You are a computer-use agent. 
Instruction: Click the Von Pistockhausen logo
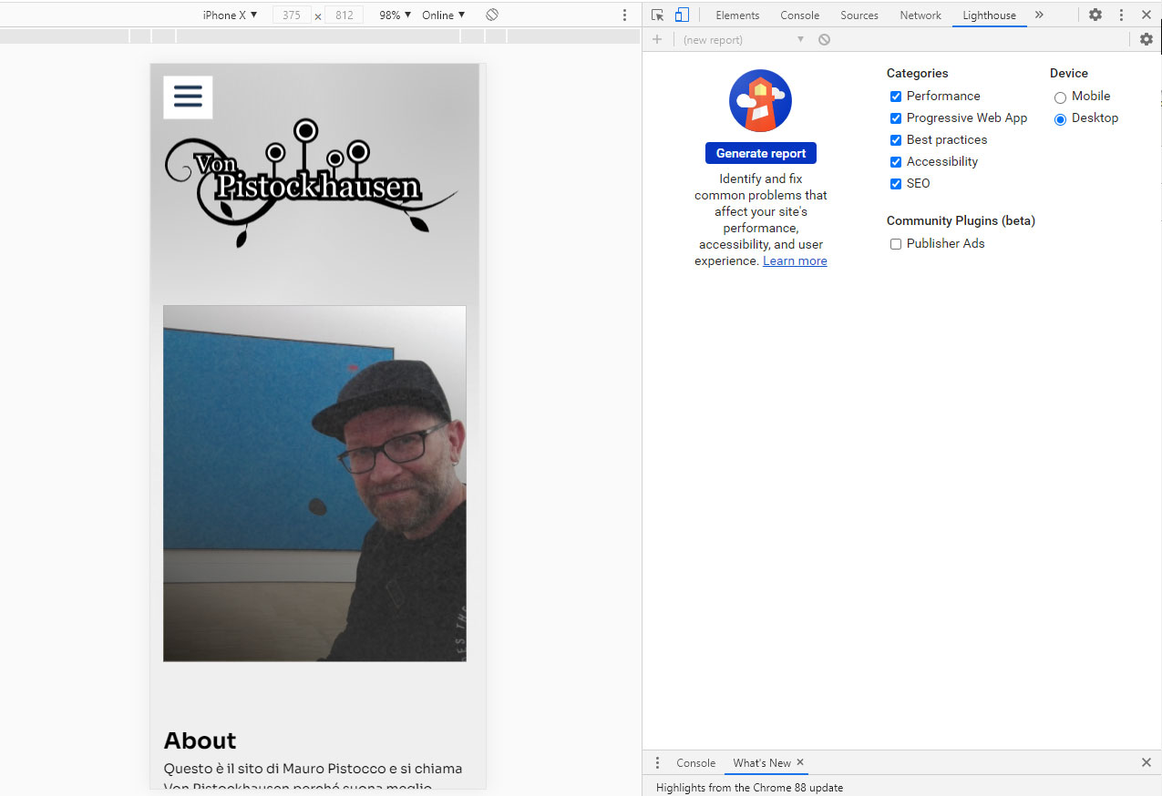311,183
